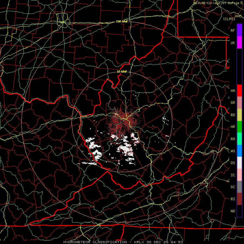244x244 pixels.
Task: Click the RF legend label
Action: (x=233, y=30)
